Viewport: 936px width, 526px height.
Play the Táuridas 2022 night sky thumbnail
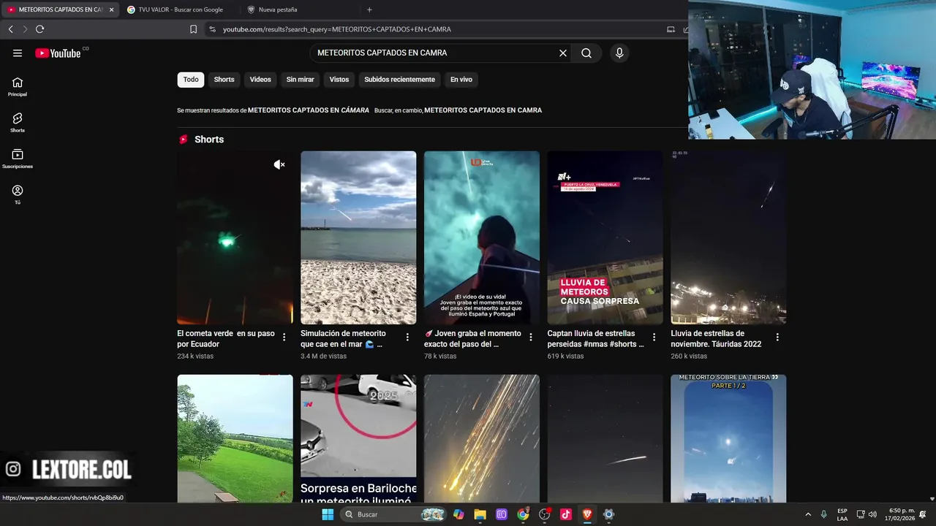pyautogui.click(x=728, y=237)
